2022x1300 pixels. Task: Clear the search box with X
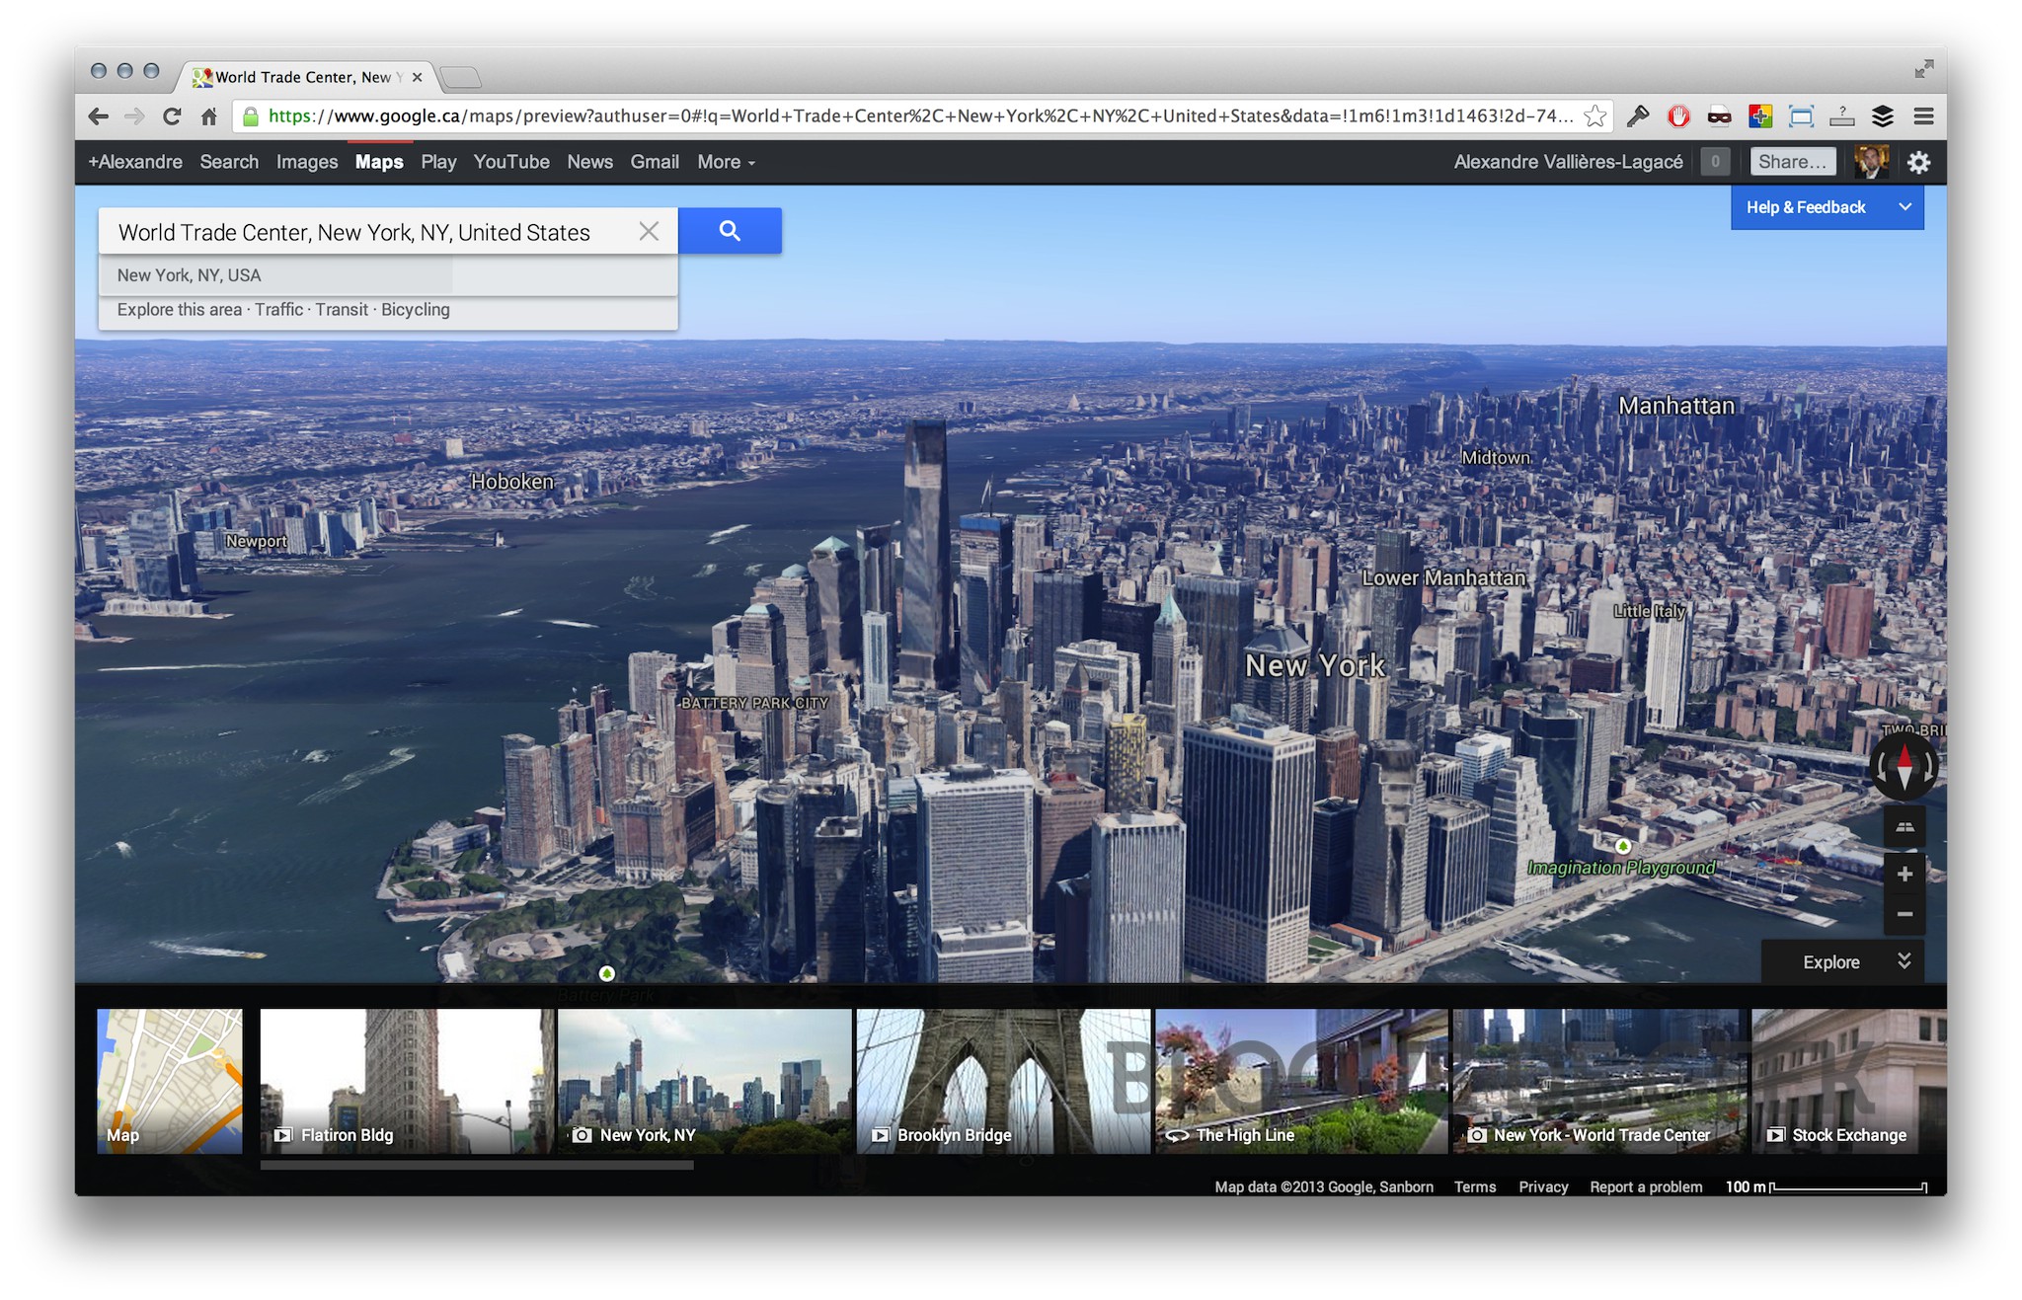(x=649, y=231)
